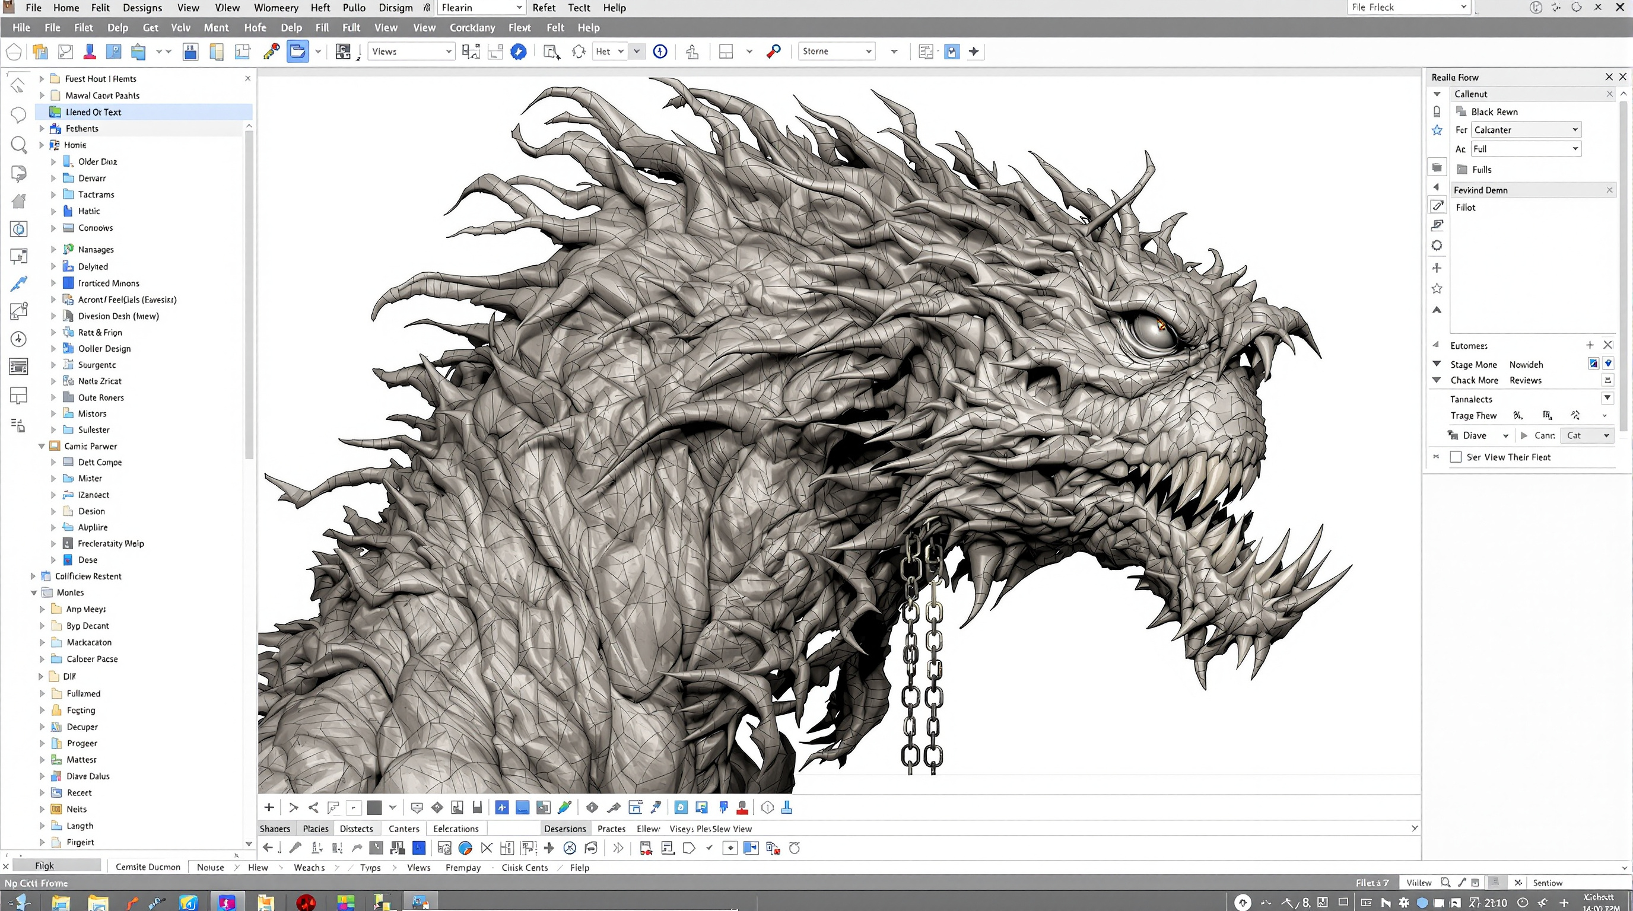The width and height of the screenshot is (1633, 911).
Task: Collapse the Monles tree node
Action: pyautogui.click(x=34, y=593)
